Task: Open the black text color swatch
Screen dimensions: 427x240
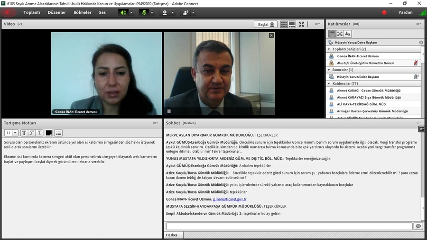Action: [x=49, y=133]
